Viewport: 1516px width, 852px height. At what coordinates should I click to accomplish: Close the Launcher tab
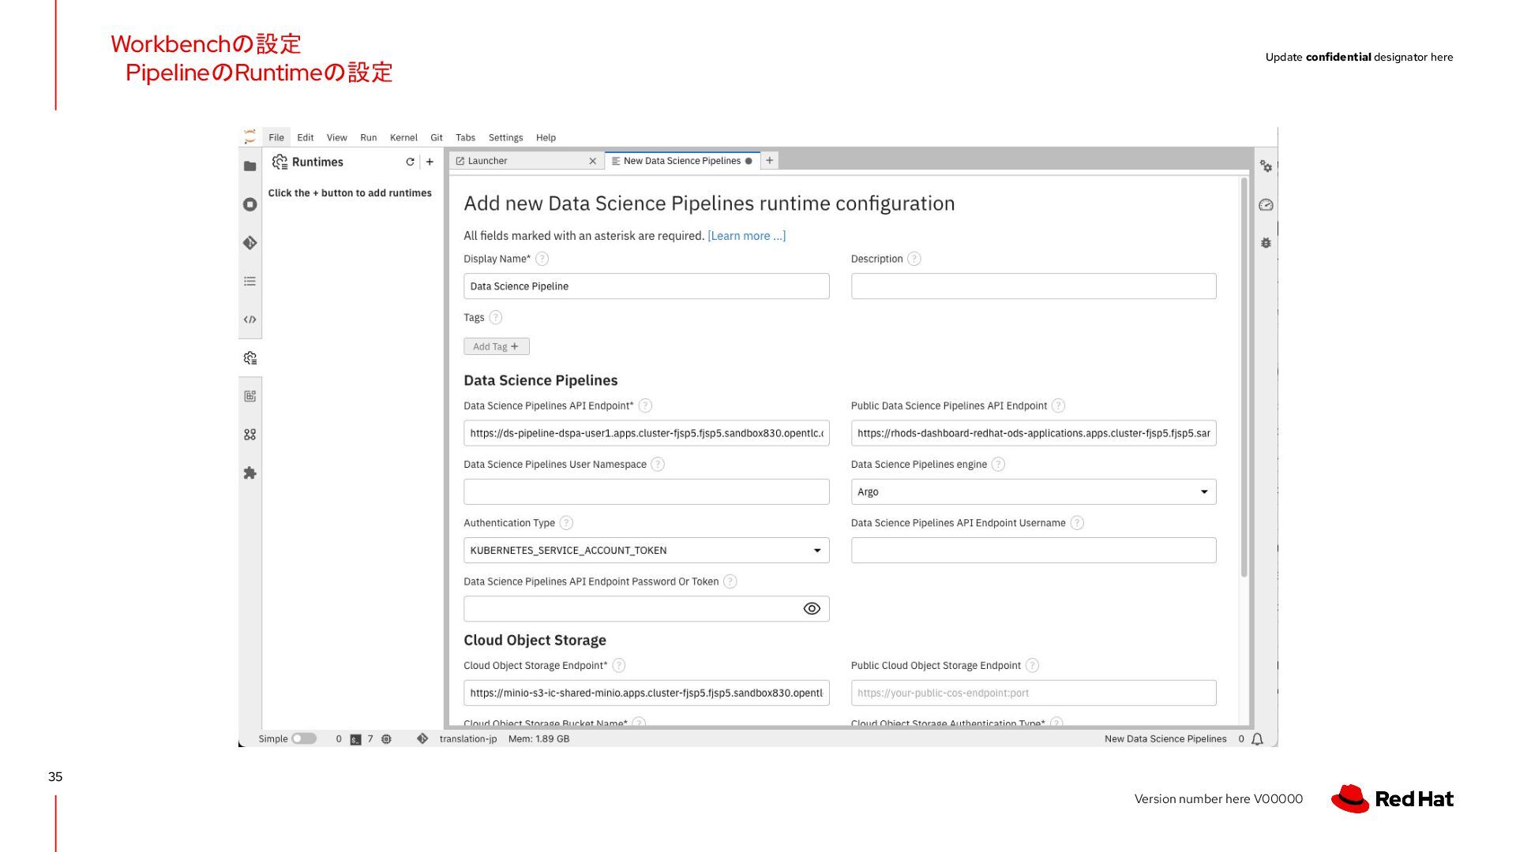[593, 161]
